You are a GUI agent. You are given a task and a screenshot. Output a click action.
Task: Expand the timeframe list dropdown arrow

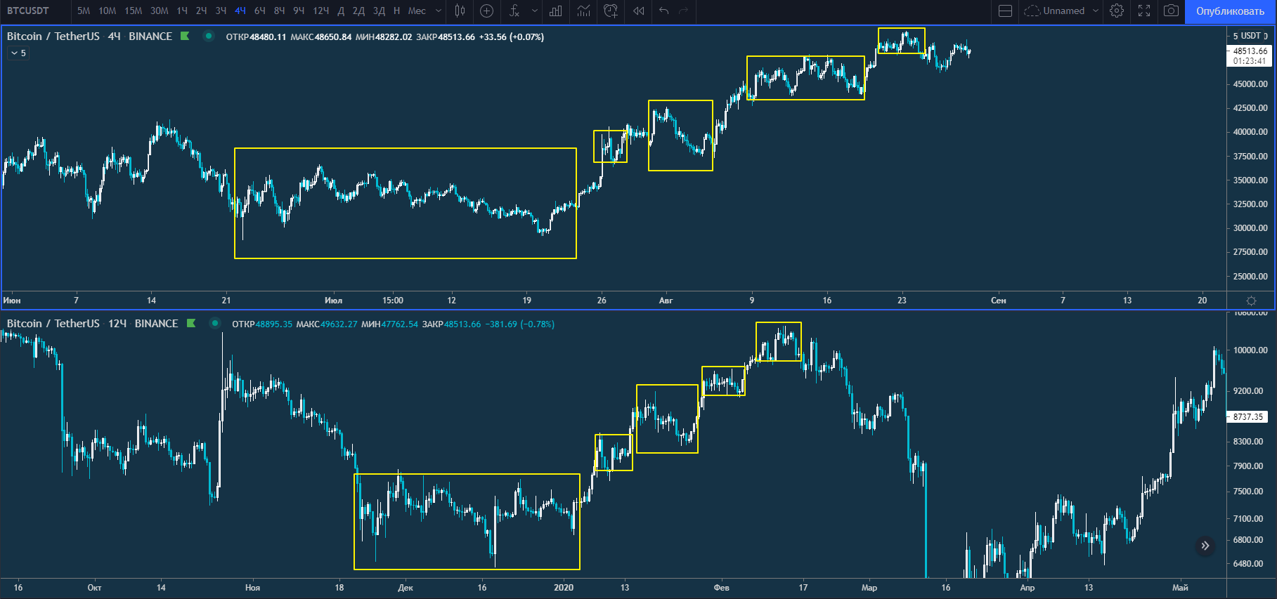(439, 11)
